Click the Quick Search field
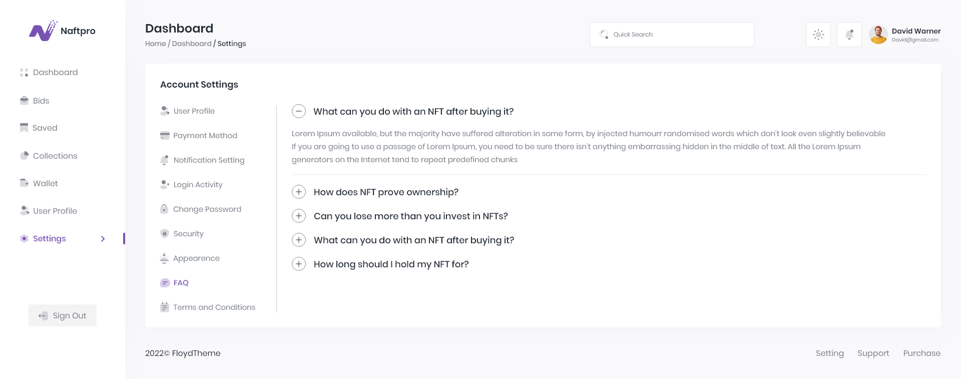 pyautogui.click(x=672, y=35)
